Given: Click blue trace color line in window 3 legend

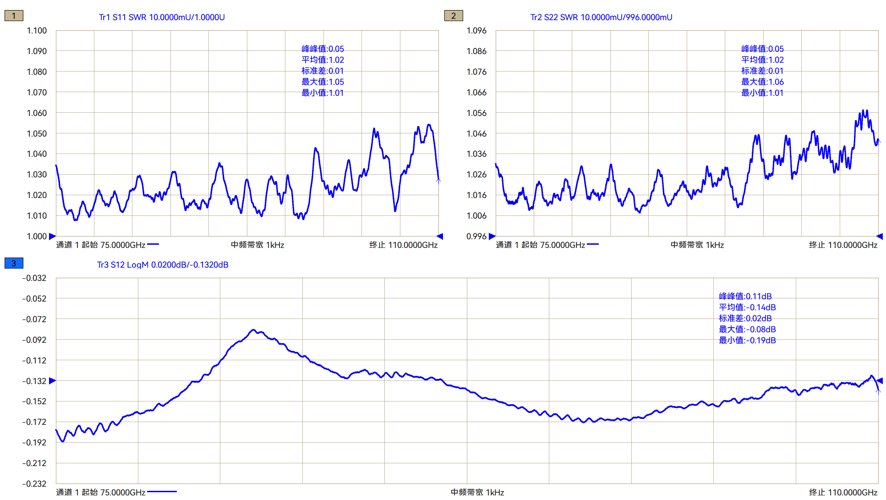Looking at the screenshot, I should tap(162, 492).
